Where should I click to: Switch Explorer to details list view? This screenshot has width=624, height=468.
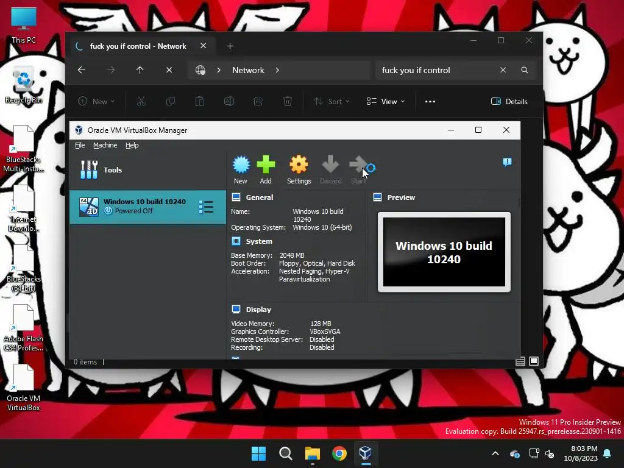coord(520,361)
